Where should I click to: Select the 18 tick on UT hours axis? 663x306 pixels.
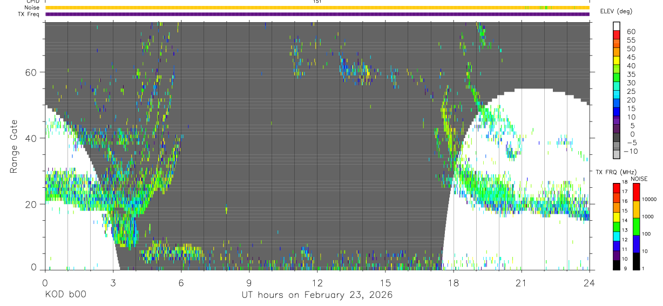(x=454, y=283)
